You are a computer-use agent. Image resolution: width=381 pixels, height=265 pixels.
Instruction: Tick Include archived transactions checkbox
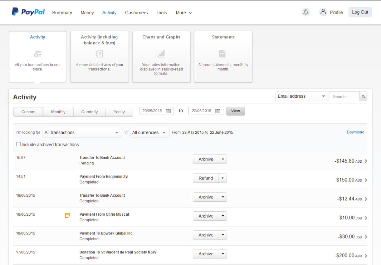19,144
